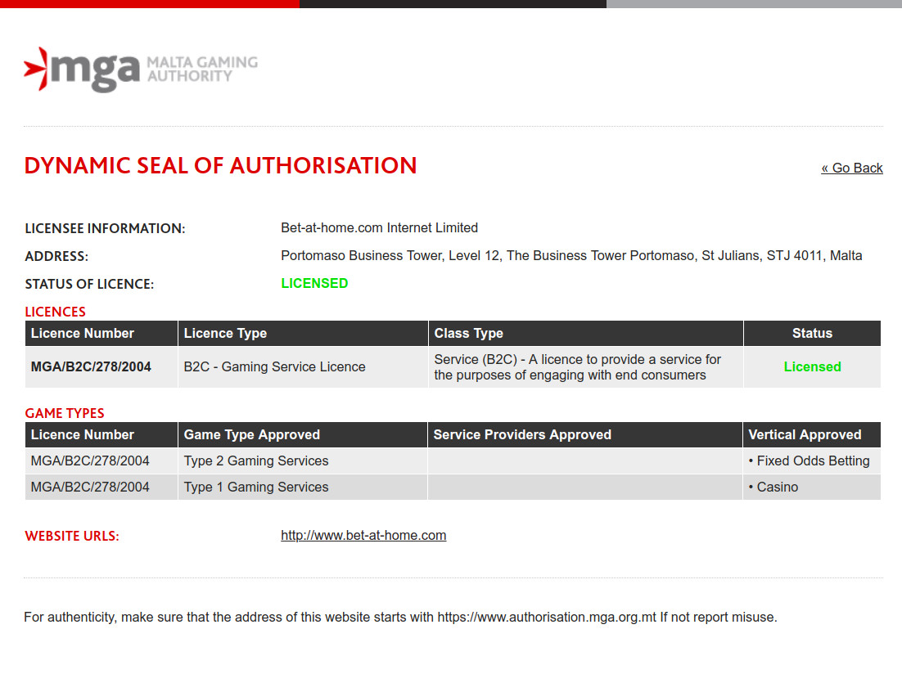
Task: Select the Type 2 Gaming Services row
Action: pos(256,461)
